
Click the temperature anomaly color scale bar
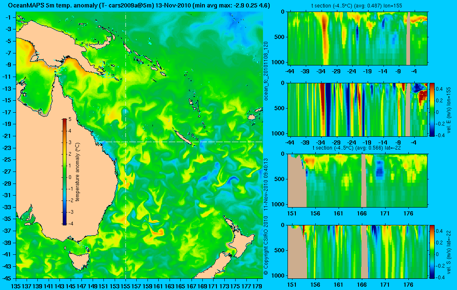64,172
